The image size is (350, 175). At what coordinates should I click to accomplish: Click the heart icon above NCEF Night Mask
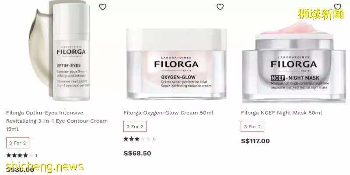(337, 7)
